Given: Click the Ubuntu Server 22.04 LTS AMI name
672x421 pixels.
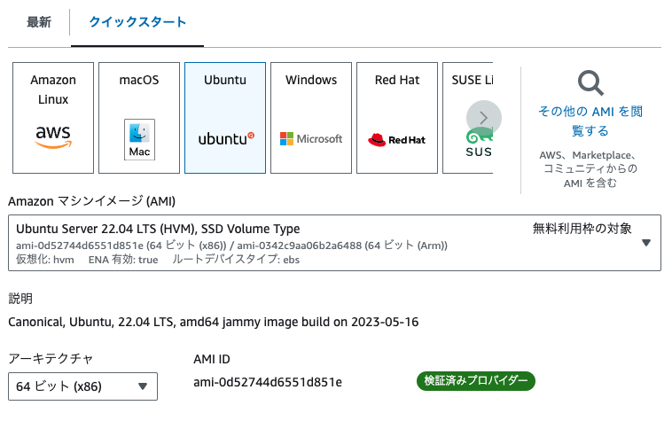Looking at the screenshot, I should coord(158,229).
